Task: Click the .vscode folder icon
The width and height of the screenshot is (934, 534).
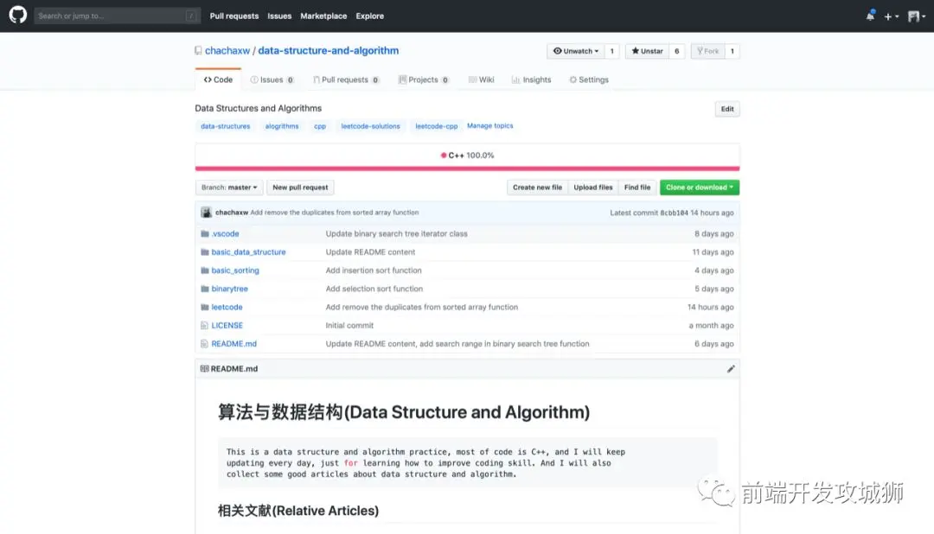Action: coord(205,234)
